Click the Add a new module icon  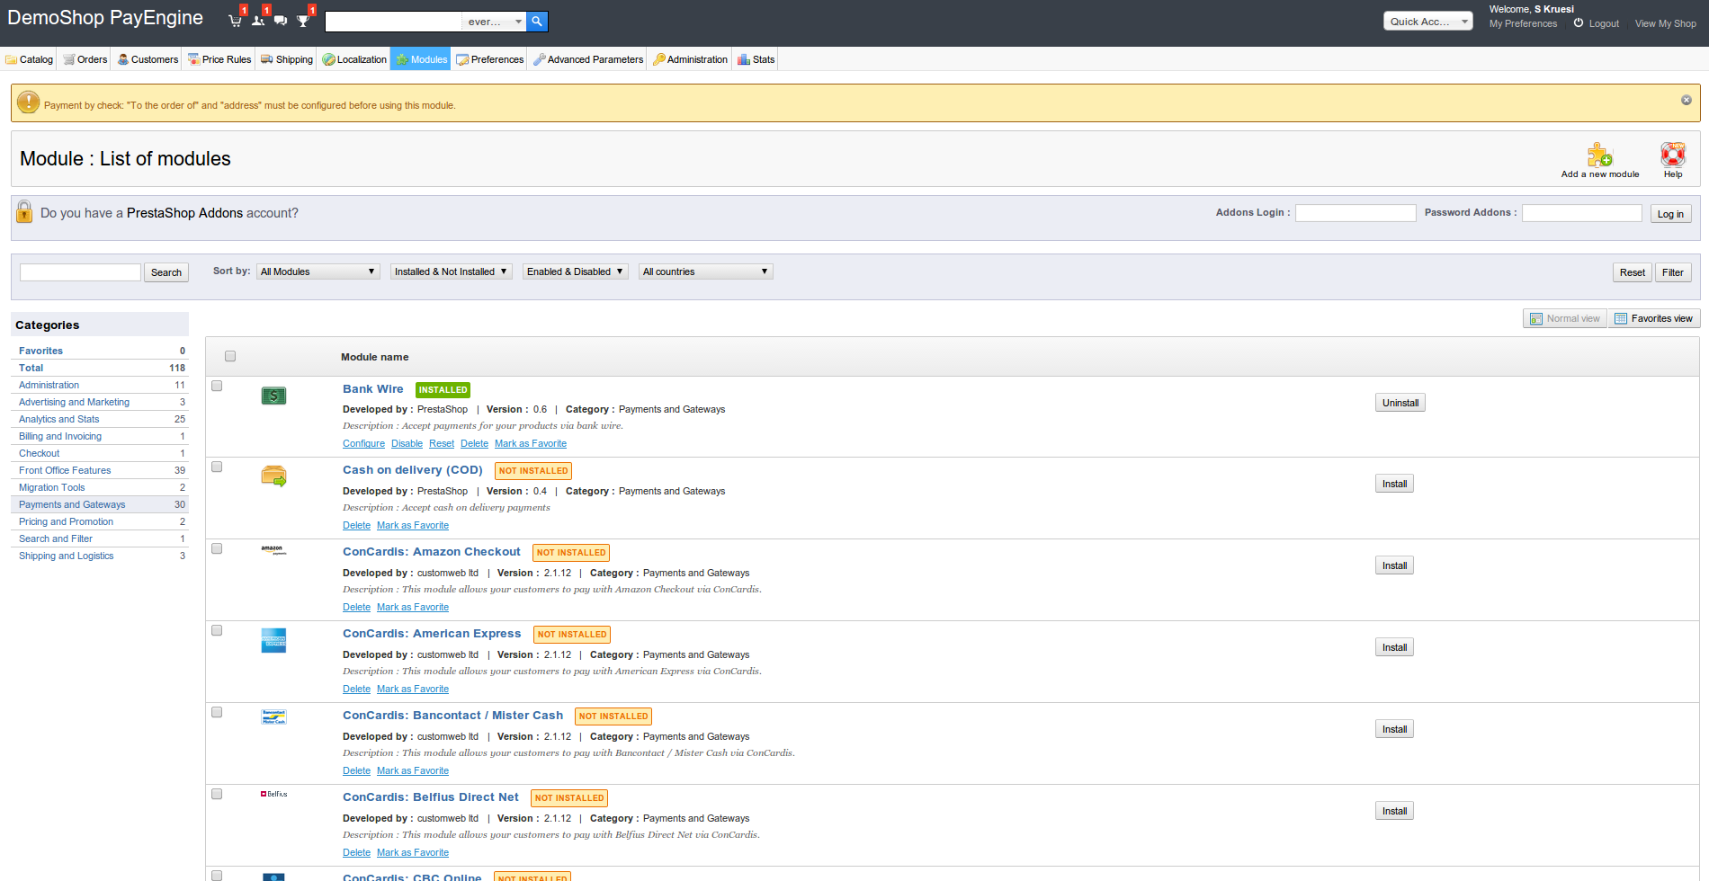[x=1599, y=156]
